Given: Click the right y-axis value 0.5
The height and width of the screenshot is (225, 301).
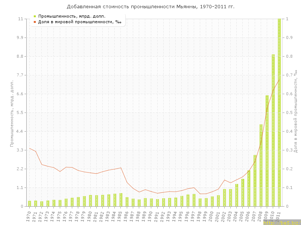Looking at the screenshot, I should click(x=289, y=112).
